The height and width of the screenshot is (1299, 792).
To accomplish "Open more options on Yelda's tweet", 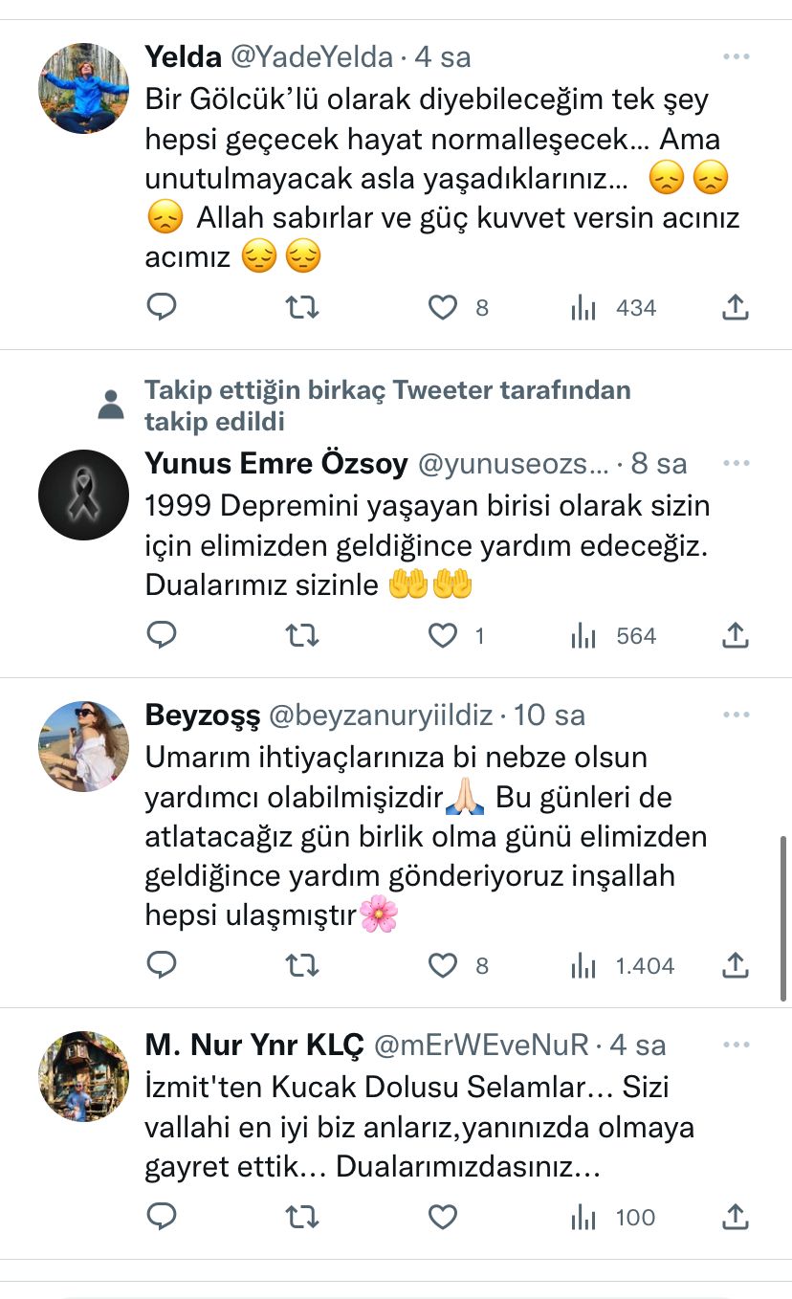I will pyautogui.click(x=736, y=57).
